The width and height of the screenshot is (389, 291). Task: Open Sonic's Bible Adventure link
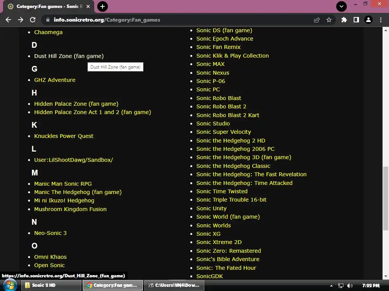tap(228, 259)
